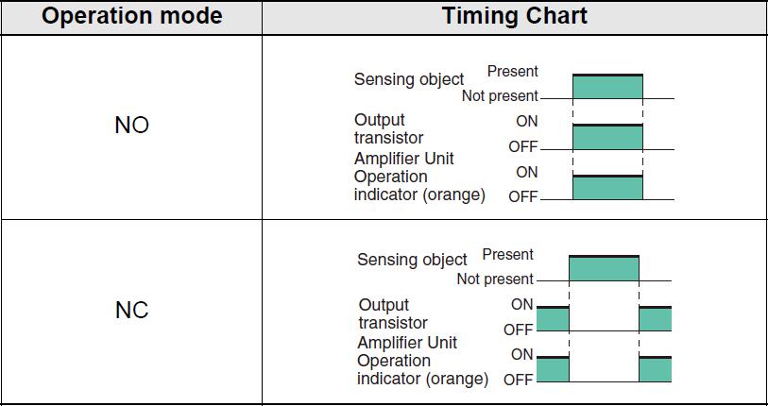Viewport: 768px width, 406px height.
Task: Click the Timing Chart column header
Action: point(515,16)
